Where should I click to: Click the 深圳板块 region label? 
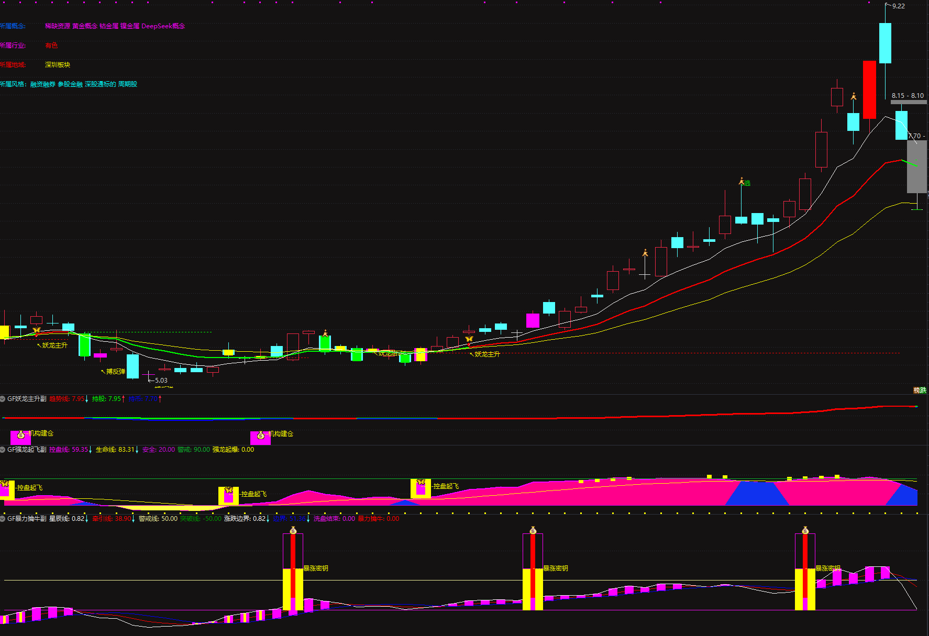57,65
